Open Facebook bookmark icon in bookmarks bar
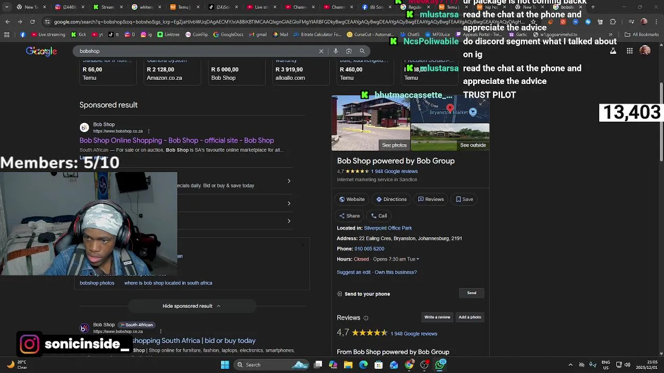Viewport: 664px width, 373px height. [23, 35]
